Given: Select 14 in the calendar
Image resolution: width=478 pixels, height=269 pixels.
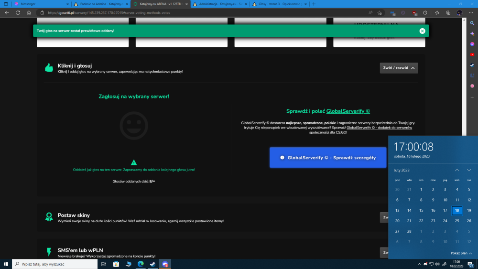Looking at the screenshot, I should click(x=409, y=211).
